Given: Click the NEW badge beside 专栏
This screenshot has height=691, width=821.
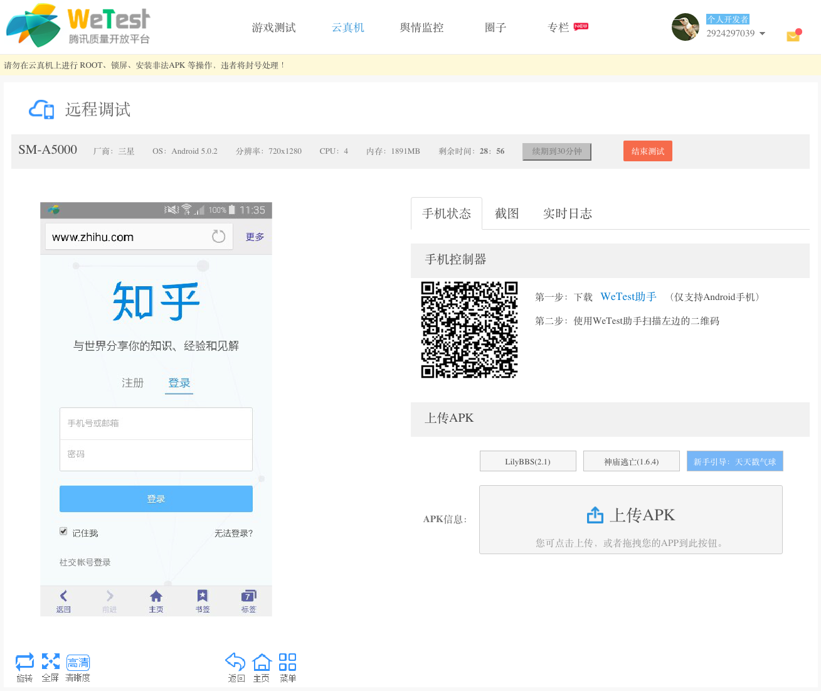Looking at the screenshot, I should [581, 26].
